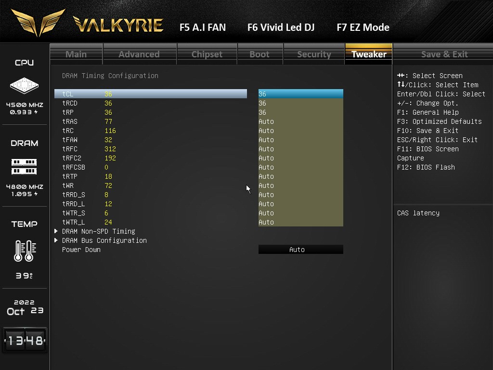Select the tWTR_L row label
Viewport: 493px width, 370px height.
click(74, 222)
